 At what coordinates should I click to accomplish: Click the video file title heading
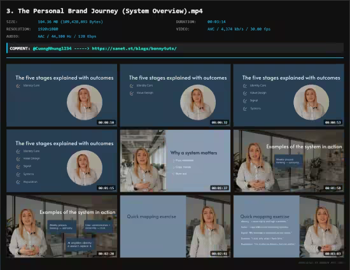pyautogui.click(x=104, y=11)
